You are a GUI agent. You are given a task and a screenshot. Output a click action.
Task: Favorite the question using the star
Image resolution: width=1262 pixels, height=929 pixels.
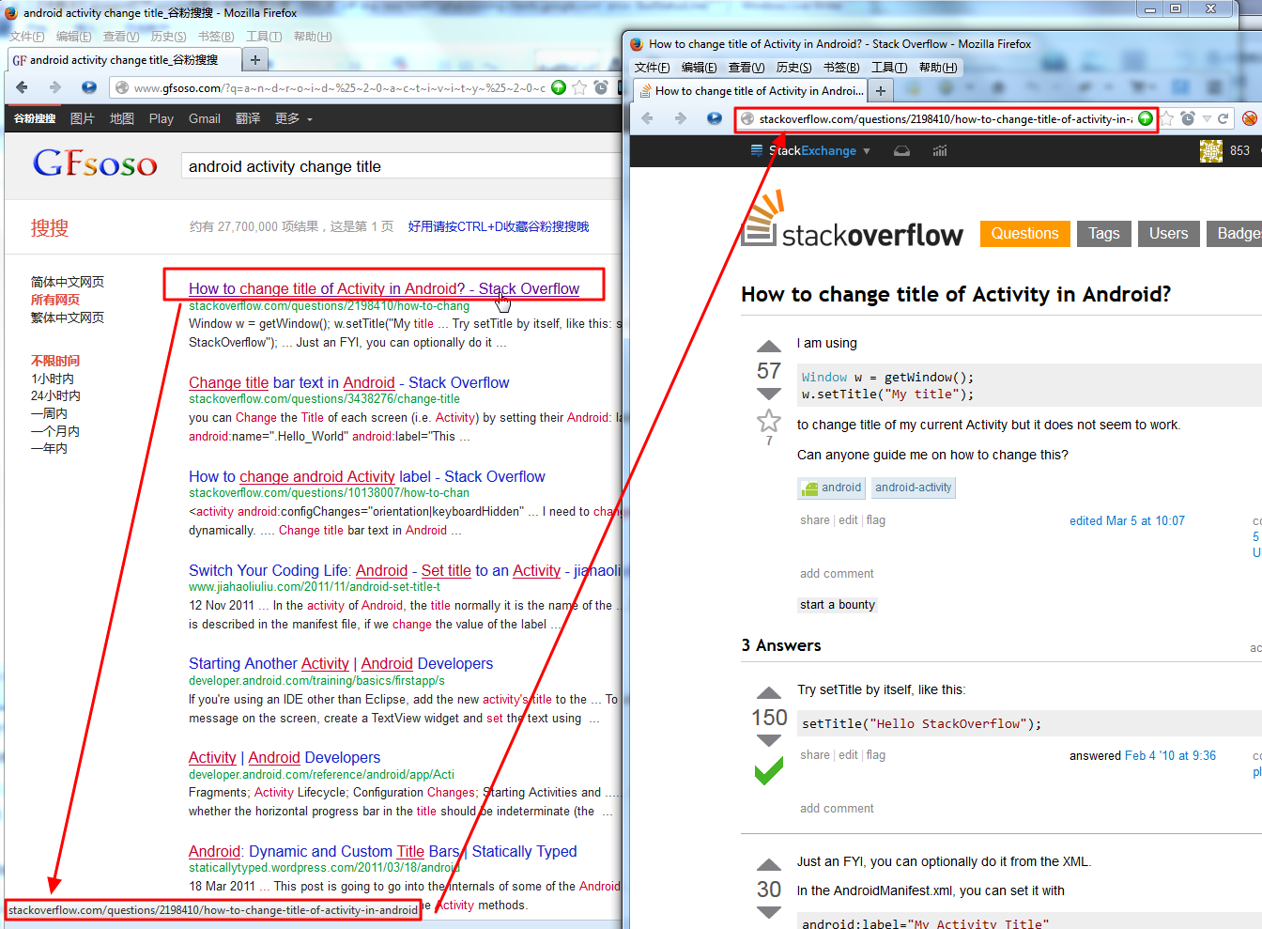click(x=769, y=420)
